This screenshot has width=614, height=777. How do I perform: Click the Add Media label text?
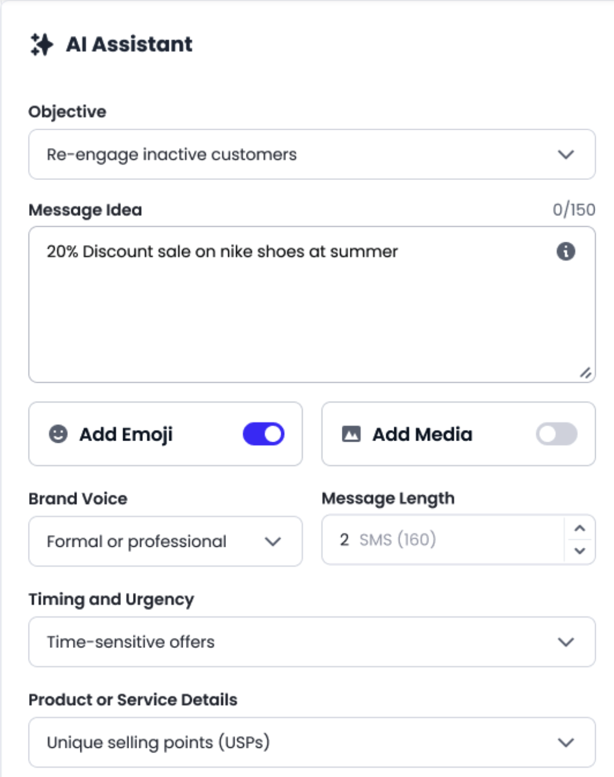coord(422,434)
